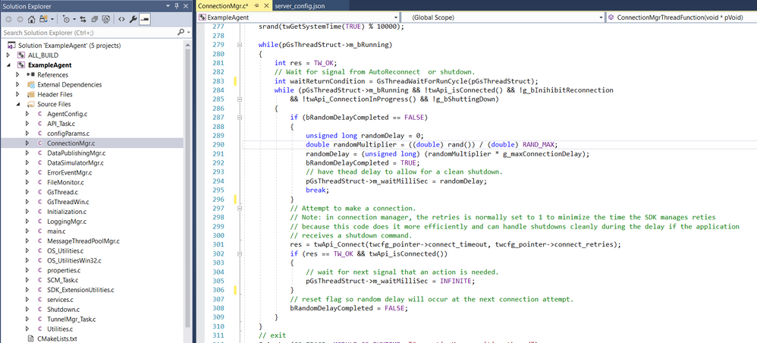This screenshot has width=757, height=343.
Task: Expand the ALL_BUILD project node
Action: (x=8, y=55)
